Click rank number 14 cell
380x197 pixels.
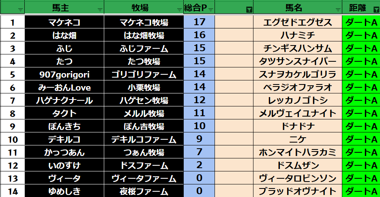(12, 191)
